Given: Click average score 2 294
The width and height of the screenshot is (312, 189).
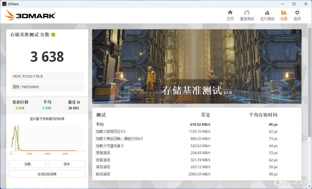Looking at the screenshot, I should pos(47,108).
